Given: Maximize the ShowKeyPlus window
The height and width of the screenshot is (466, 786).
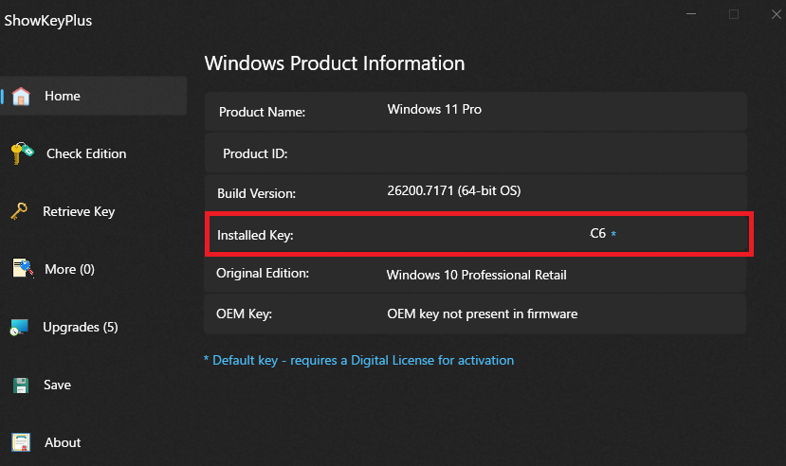Looking at the screenshot, I should (x=734, y=14).
